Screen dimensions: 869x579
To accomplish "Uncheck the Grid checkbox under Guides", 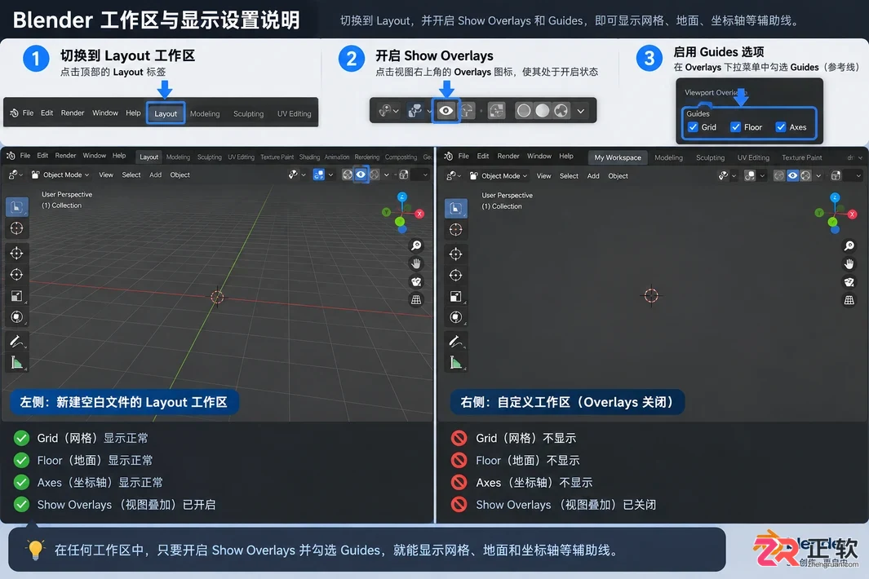I will (x=693, y=127).
